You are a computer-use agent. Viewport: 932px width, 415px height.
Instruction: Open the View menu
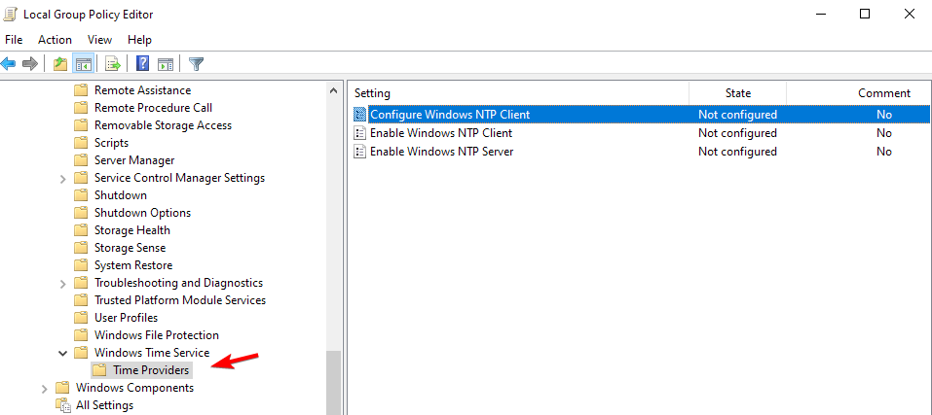[x=100, y=40]
